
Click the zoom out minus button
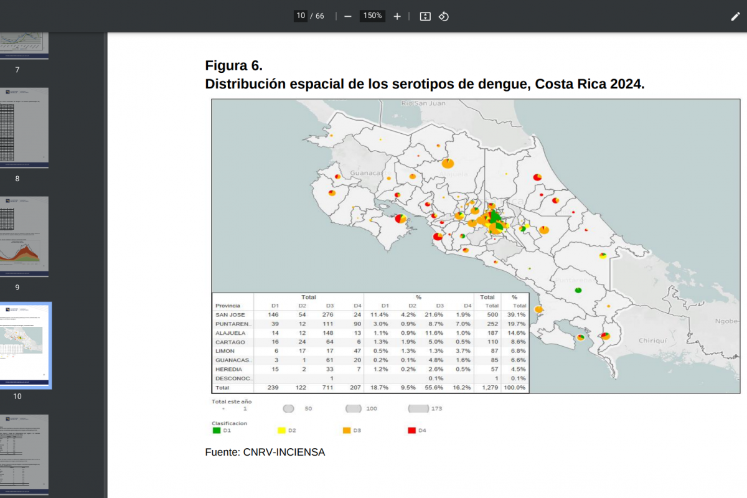pos(348,16)
